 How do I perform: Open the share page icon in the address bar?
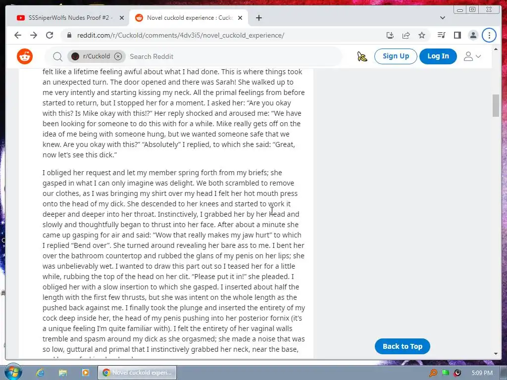pyautogui.click(x=406, y=35)
